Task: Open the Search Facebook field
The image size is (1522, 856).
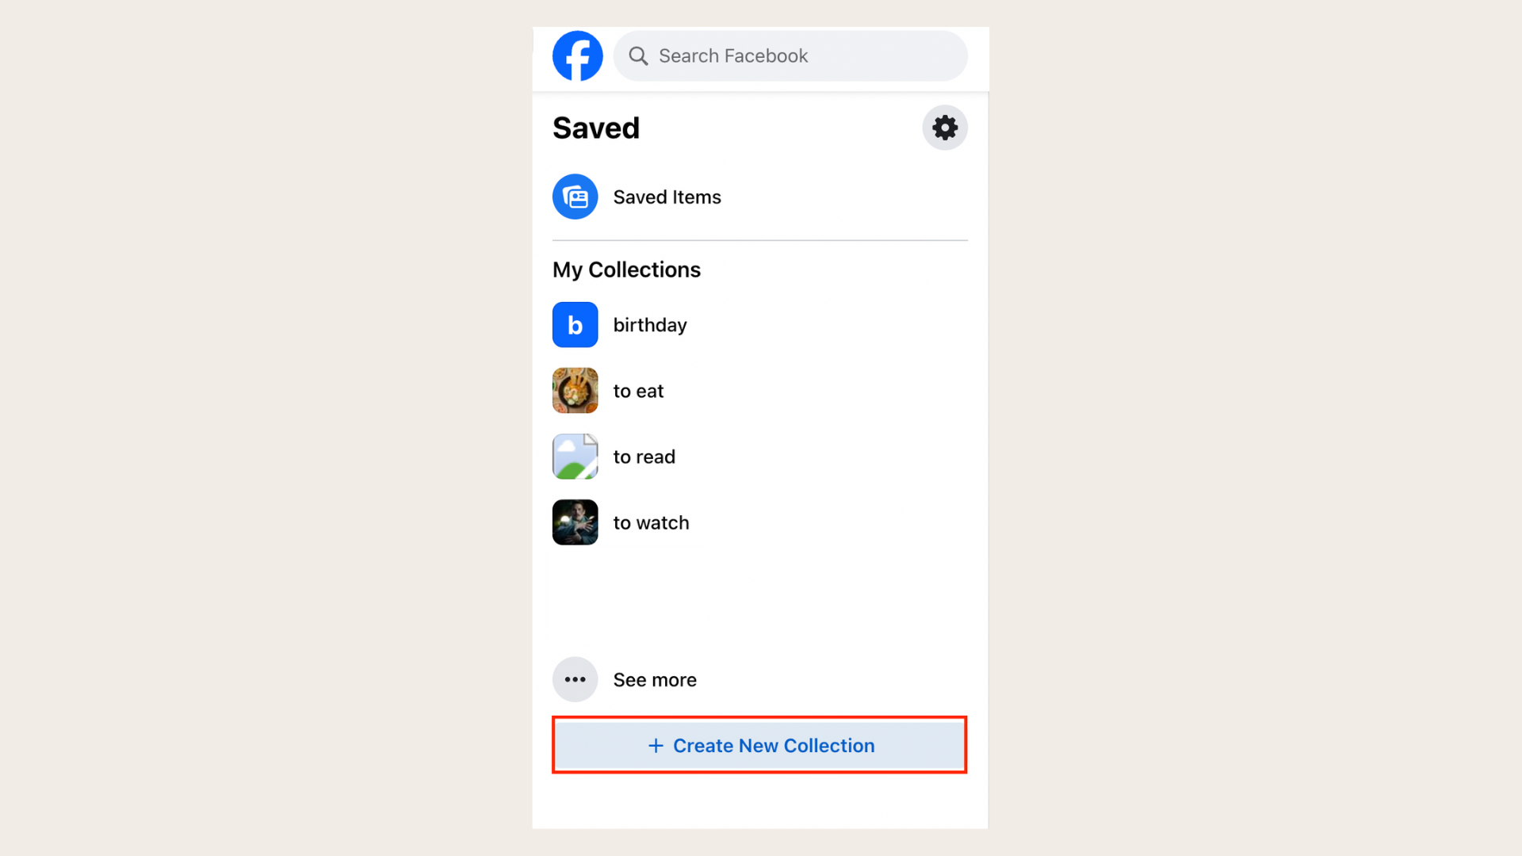Action: point(790,55)
